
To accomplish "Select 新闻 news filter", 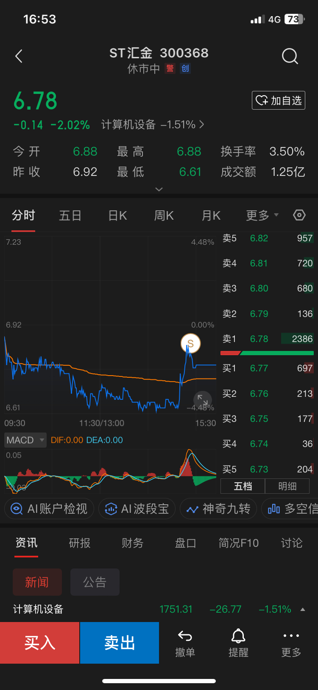I will [37, 582].
